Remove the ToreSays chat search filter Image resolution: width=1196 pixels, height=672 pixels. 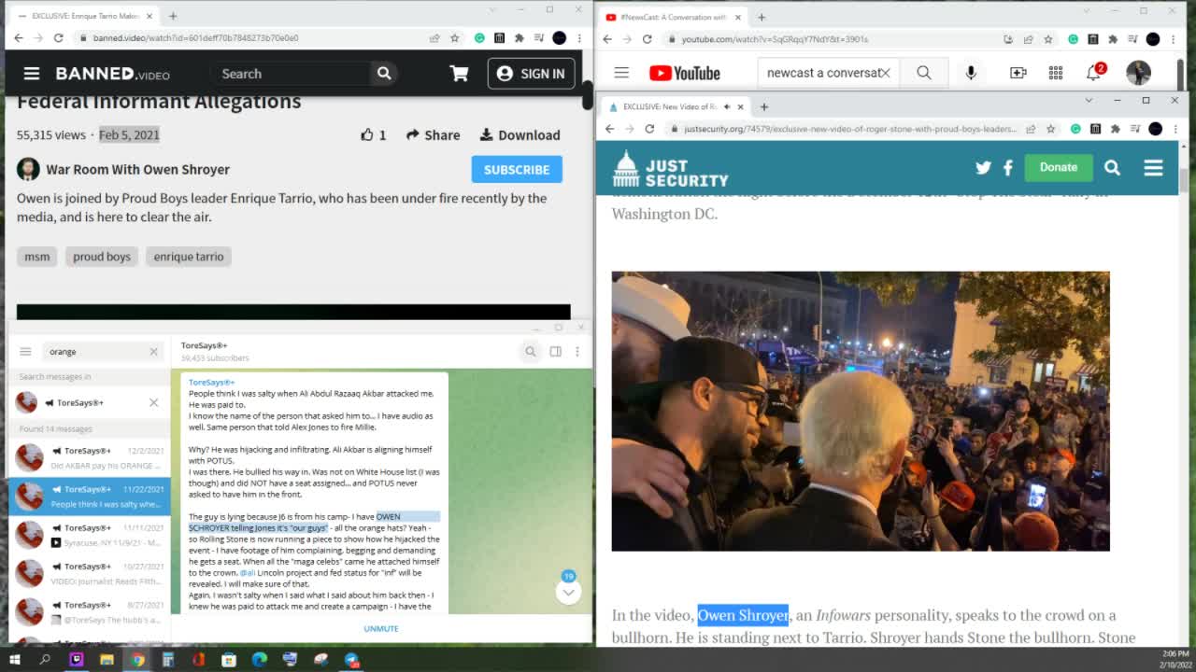153,402
